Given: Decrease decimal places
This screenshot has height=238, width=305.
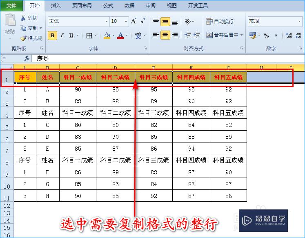Looking at the screenshot, I should [x=298, y=36].
